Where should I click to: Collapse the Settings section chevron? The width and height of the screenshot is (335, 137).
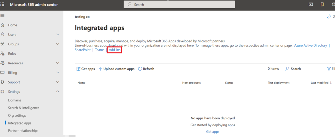pyautogui.click(x=58, y=91)
